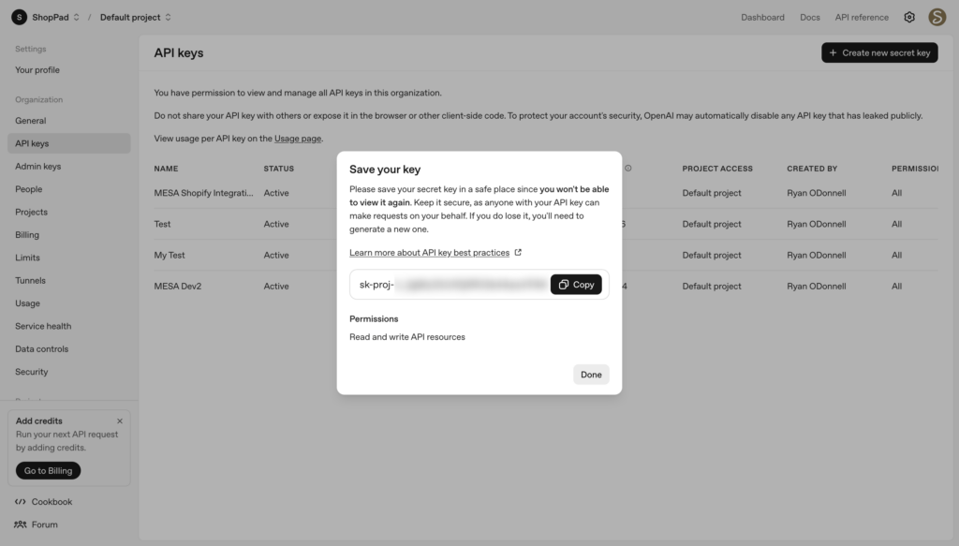The height and width of the screenshot is (546, 959).
Task: Open the settings gear in the top bar
Action: 908,17
